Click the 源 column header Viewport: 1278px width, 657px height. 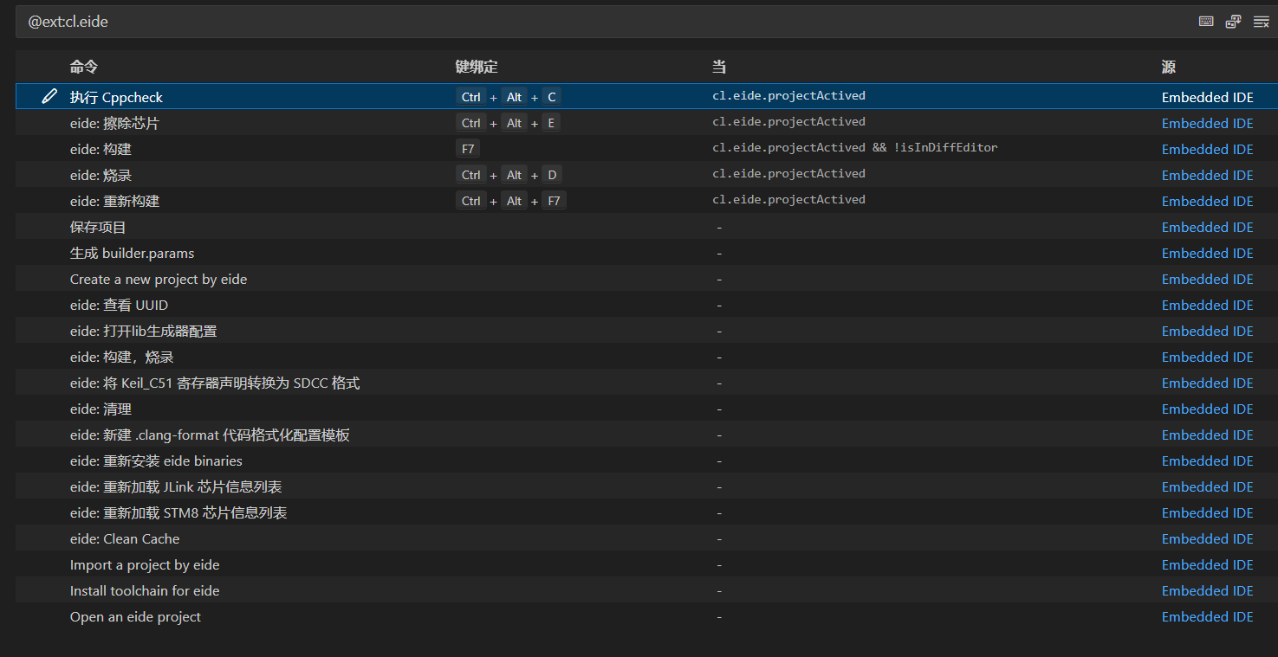click(x=1169, y=67)
